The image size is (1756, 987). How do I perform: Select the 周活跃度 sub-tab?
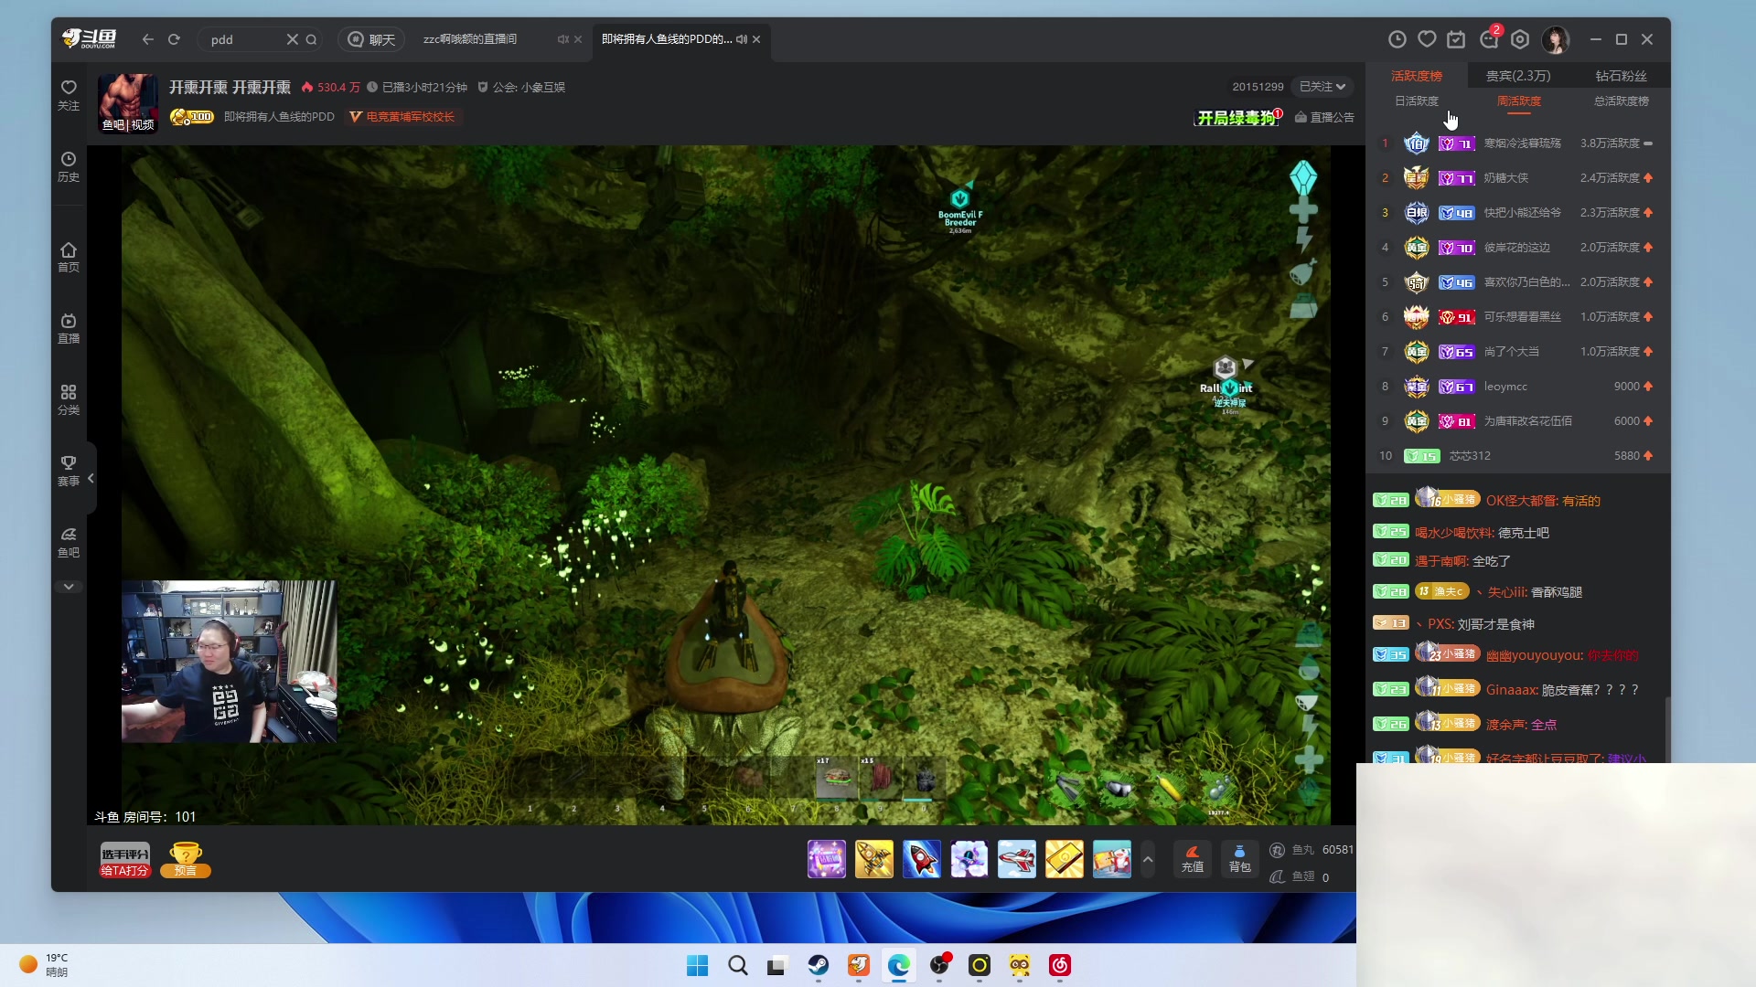1519,101
